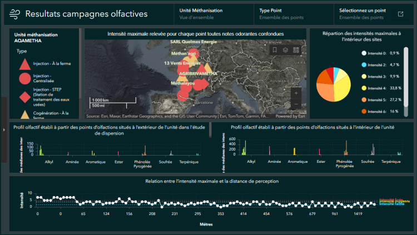Open the Type Point selector
417x235 pixels.
pos(294,14)
